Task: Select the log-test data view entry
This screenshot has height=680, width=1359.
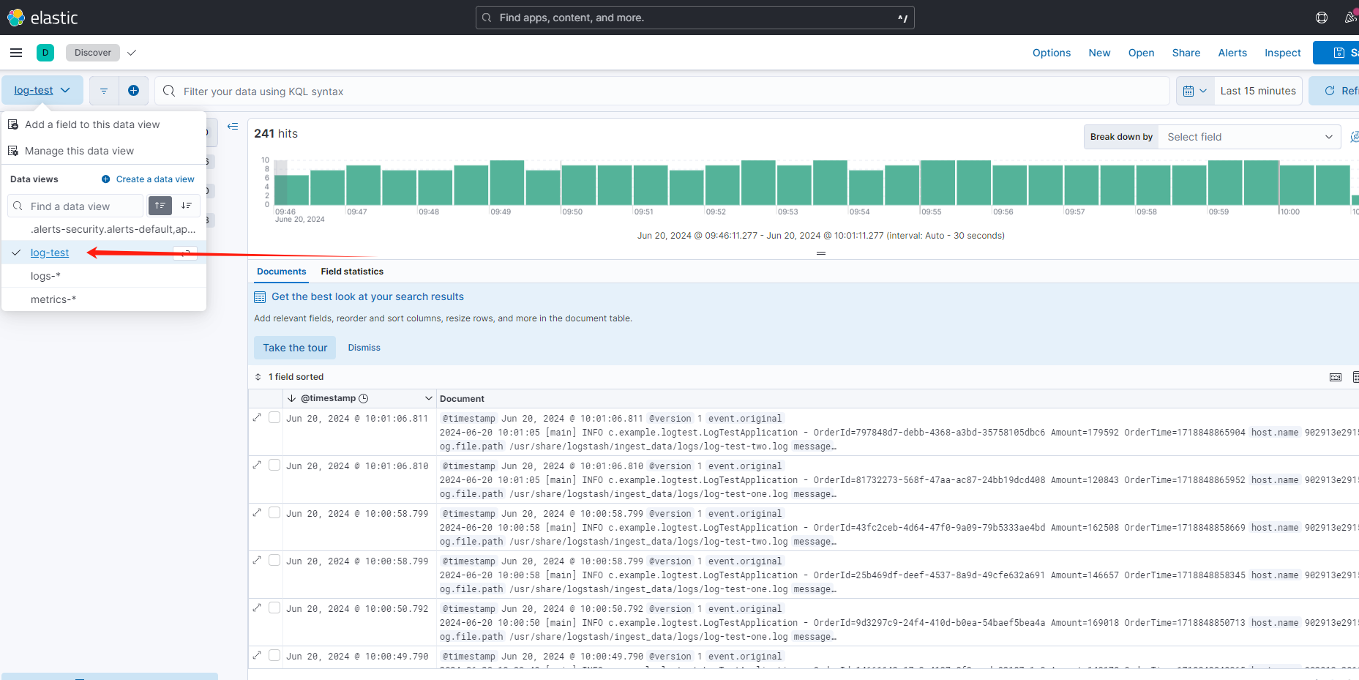Action: coord(104,253)
